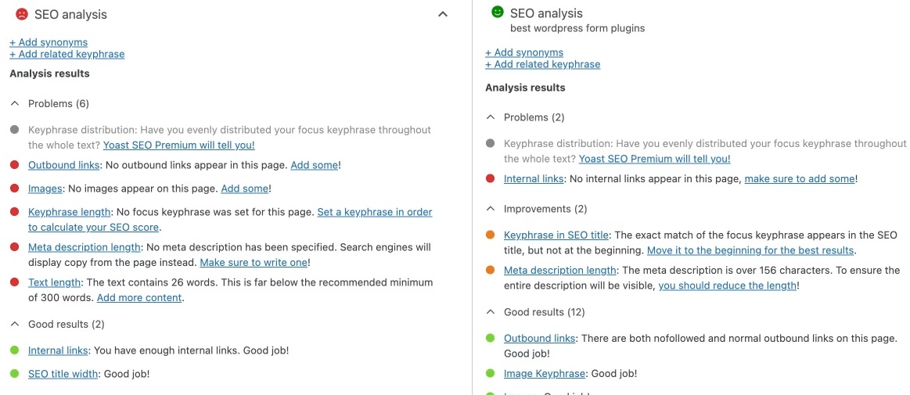Collapse the Good results (2) section
The width and height of the screenshot is (910, 395).
pos(15,325)
